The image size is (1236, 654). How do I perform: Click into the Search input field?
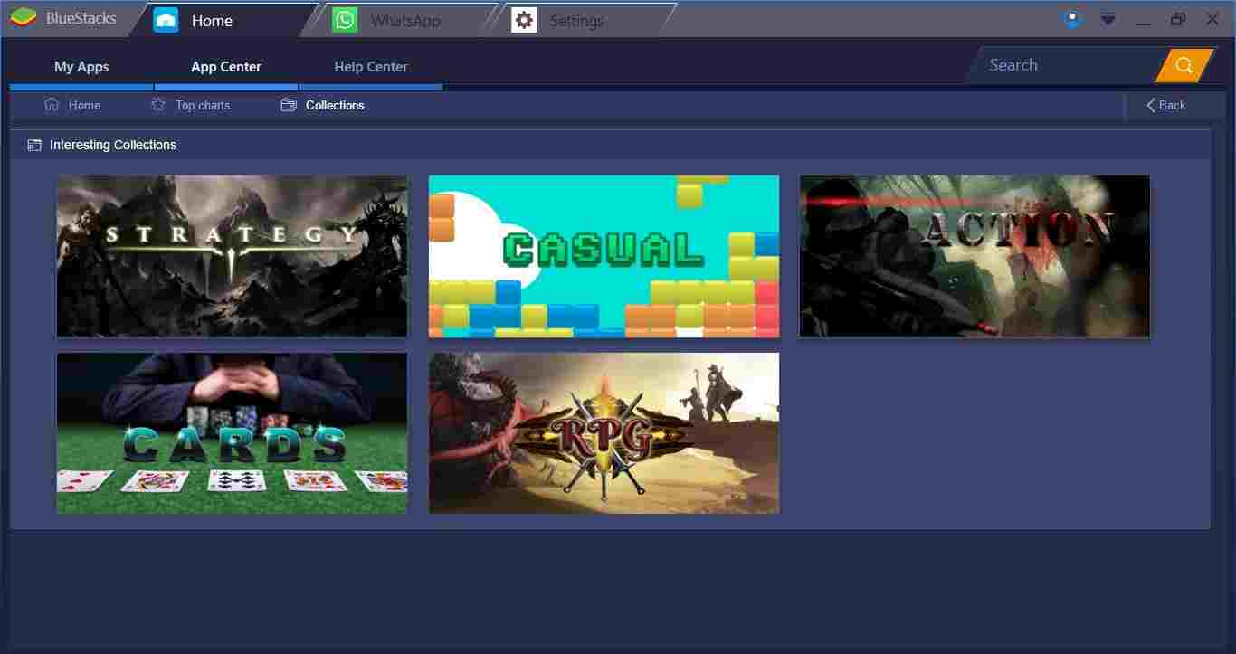[1068, 65]
